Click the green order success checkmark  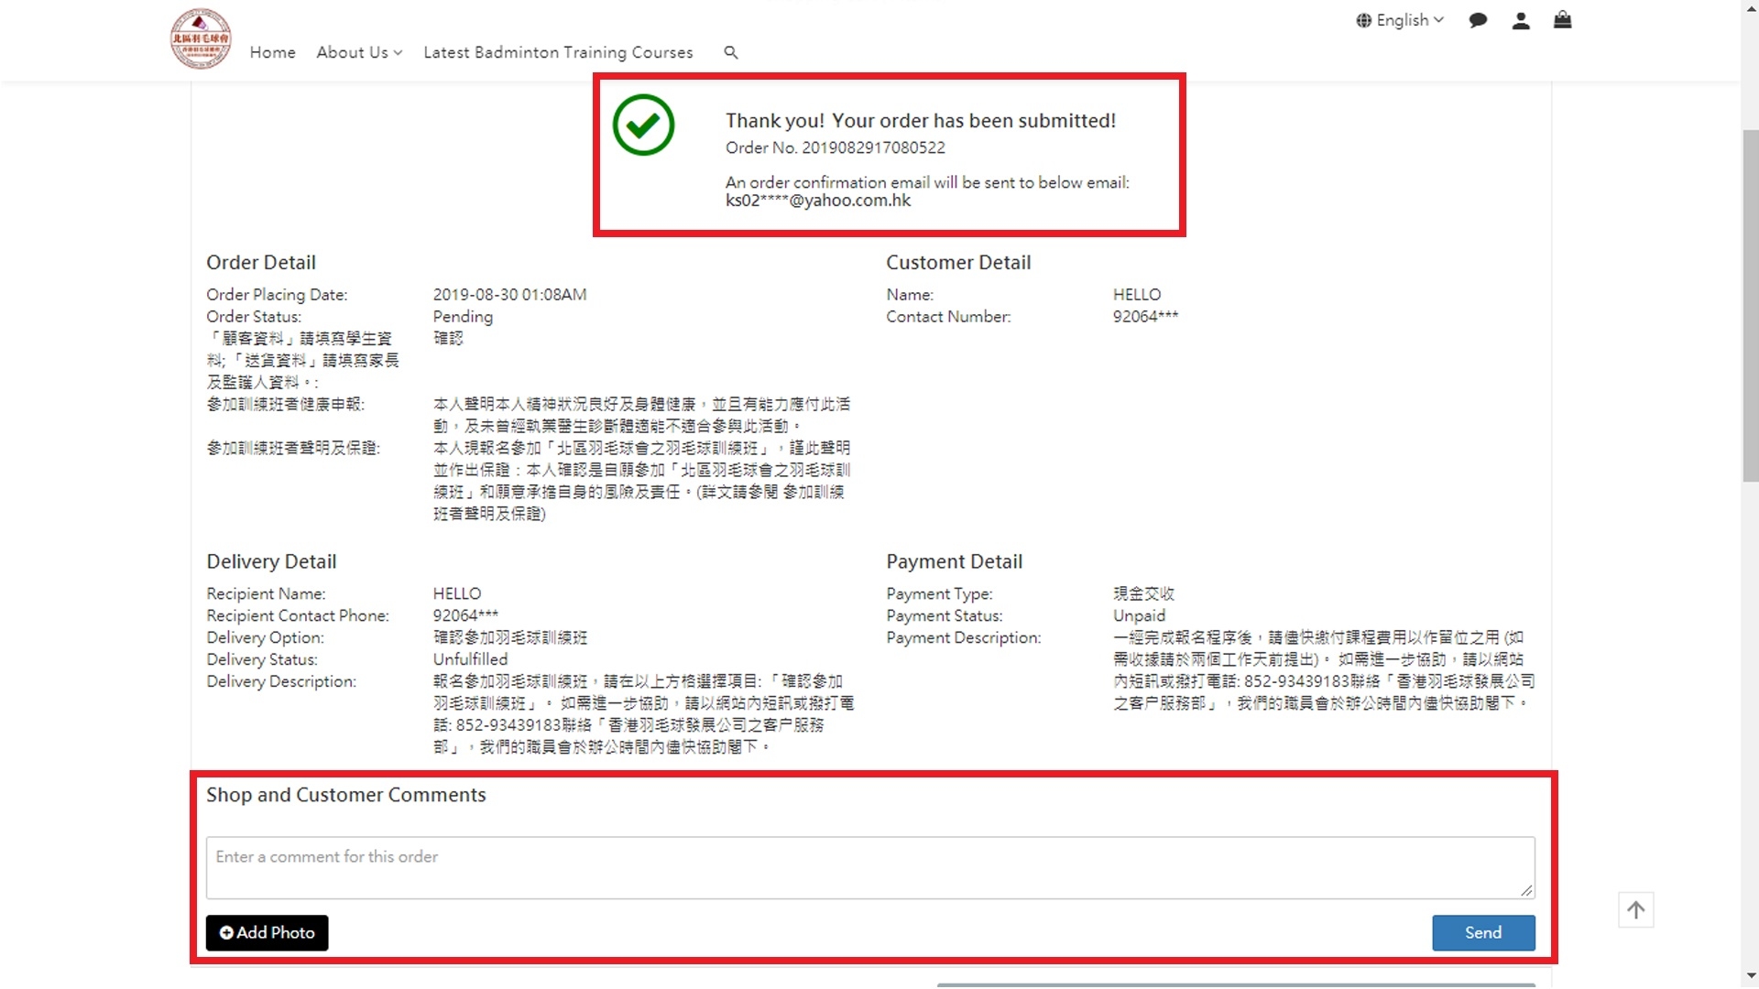click(643, 125)
